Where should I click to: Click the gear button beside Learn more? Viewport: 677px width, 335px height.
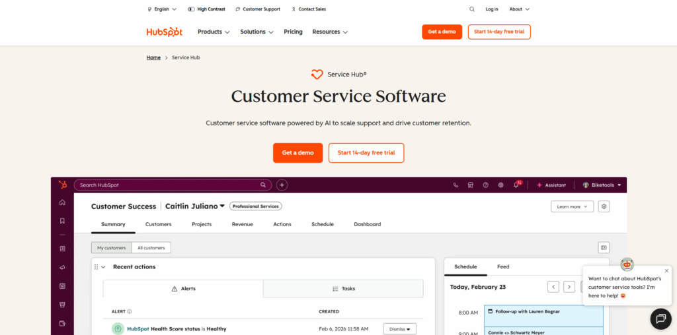604,206
